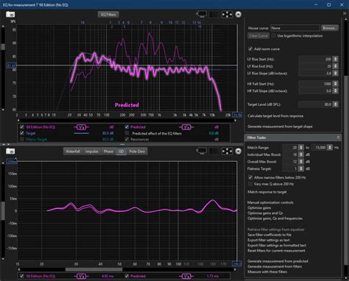Click 'Reset filters for current measurement'
This screenshot has width=349, height=281.
(276, 251)
